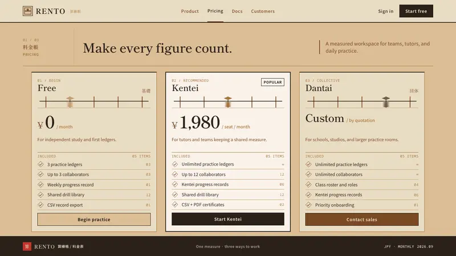Click check icon beside Up to 12 collaborators

(x=175, y=175)
